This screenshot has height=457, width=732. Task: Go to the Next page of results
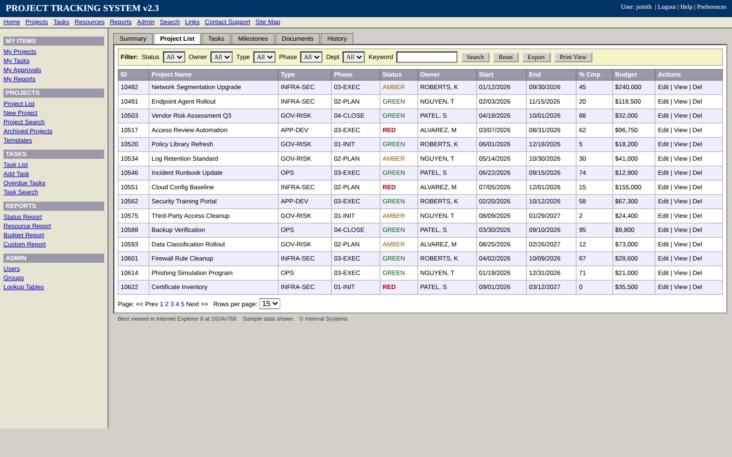(x=197, y=304)
